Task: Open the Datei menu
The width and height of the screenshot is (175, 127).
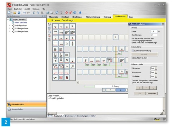Action: tap(10, 9)
